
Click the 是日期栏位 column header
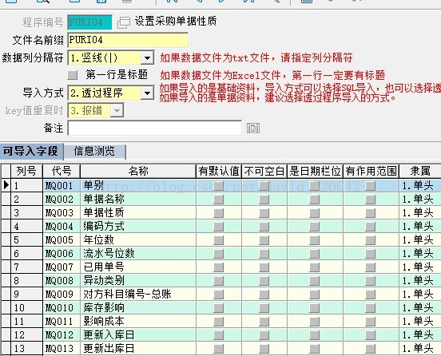pyautogui.click(x=315, y=171)
